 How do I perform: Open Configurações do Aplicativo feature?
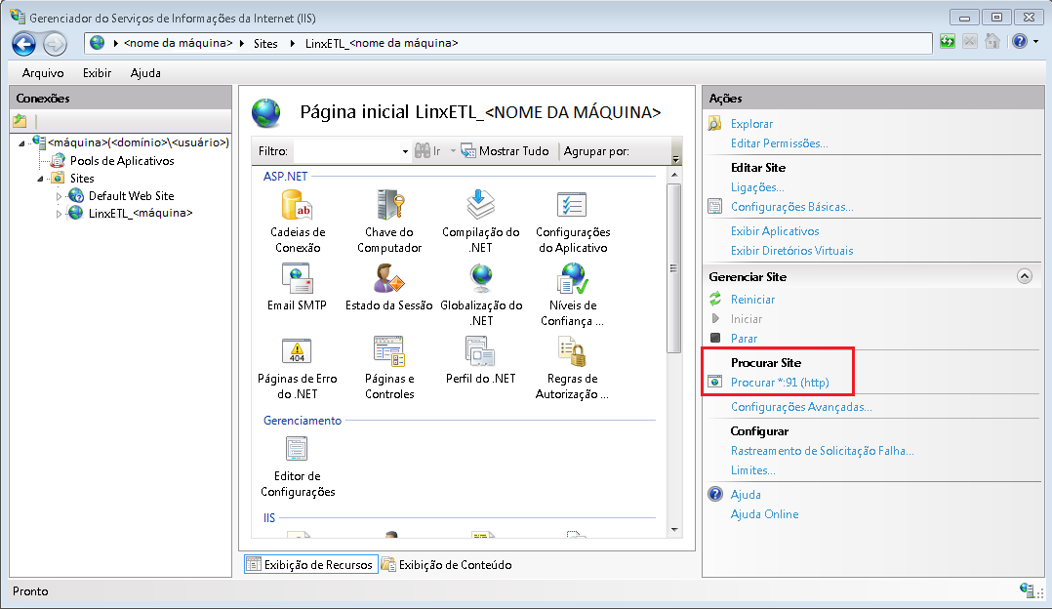pos(573,222)
